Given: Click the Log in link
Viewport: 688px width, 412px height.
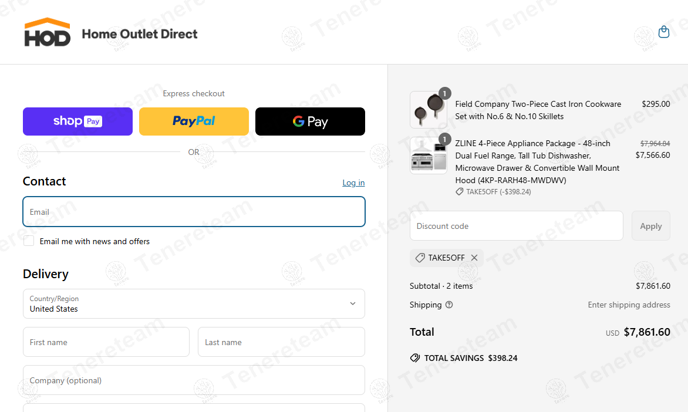Looking at the screenshot, I should click(353, 183).
